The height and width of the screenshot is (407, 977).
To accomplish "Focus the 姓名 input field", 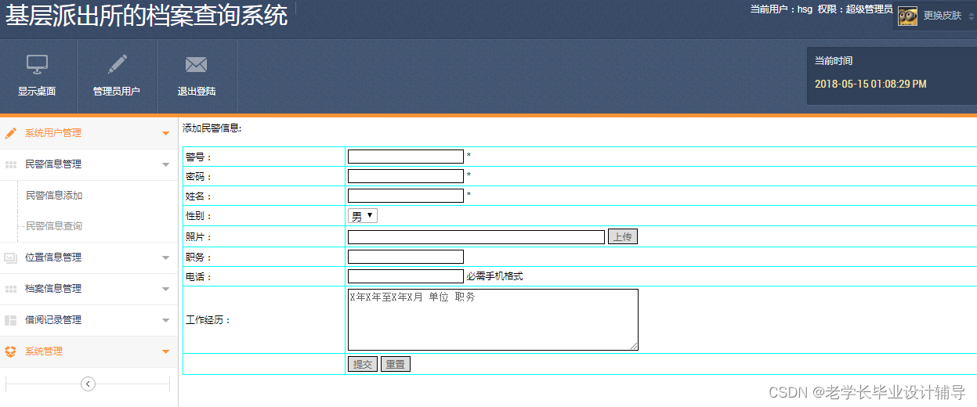I will [406, 196].
